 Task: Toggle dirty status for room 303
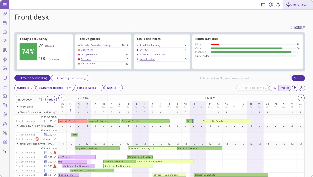click(x=55, y=166)
